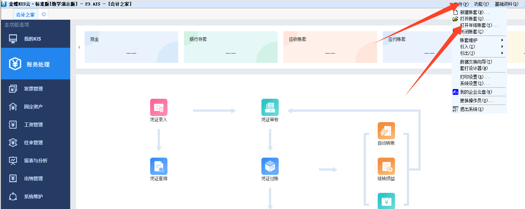Click the 凭证审核 voucher audit icon
Viewport: 525px width, 209px height.
coord(270,107)
